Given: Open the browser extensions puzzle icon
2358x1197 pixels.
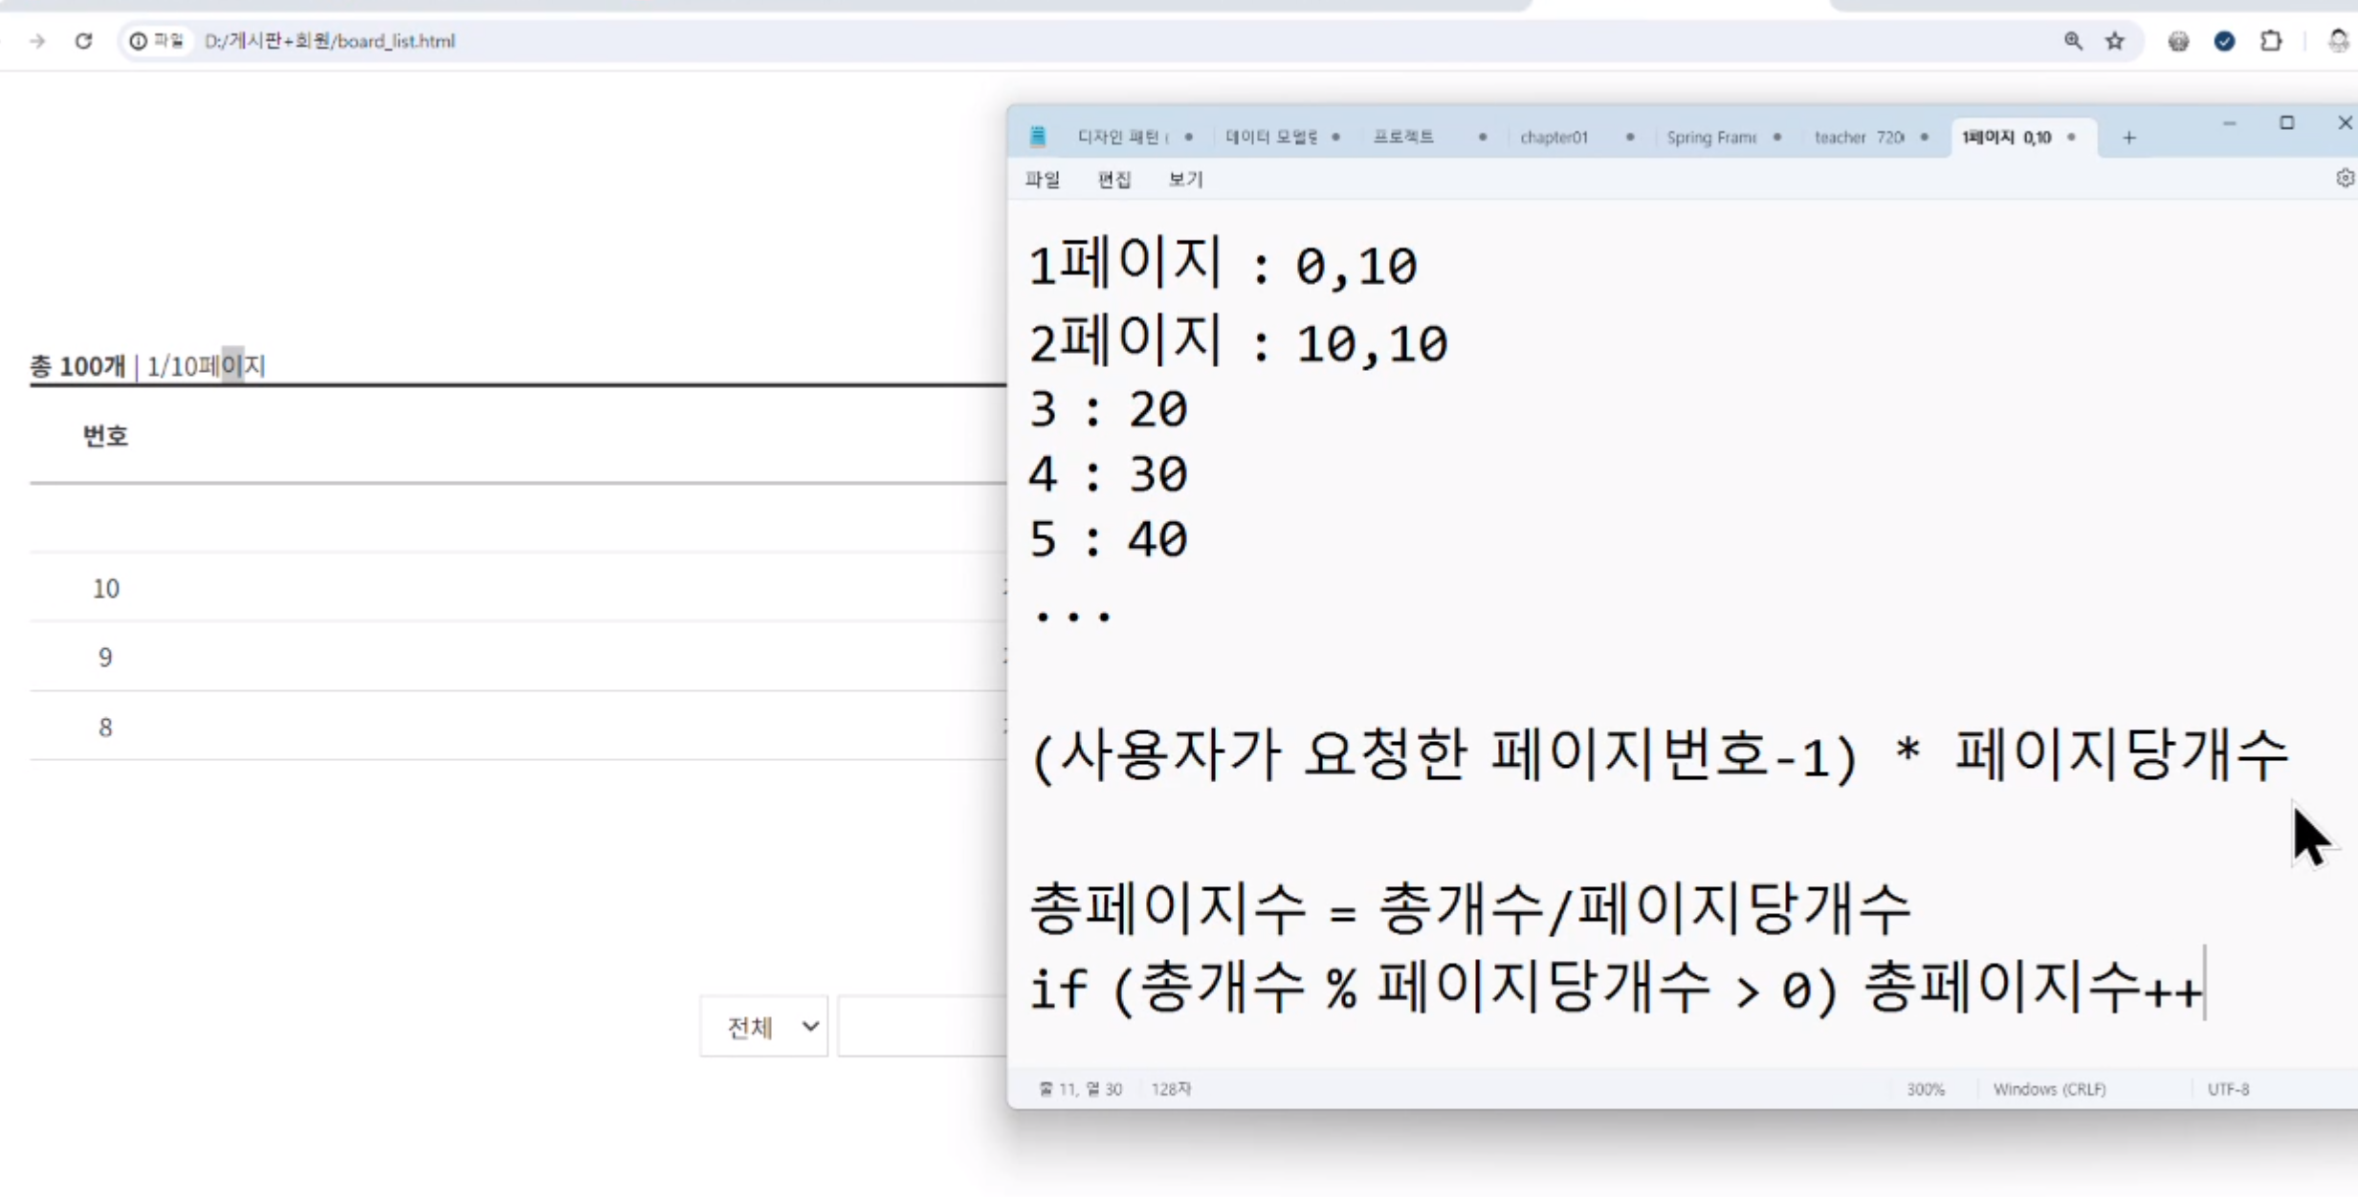Looking at the screenshot, I should [x=2271, y=41].
